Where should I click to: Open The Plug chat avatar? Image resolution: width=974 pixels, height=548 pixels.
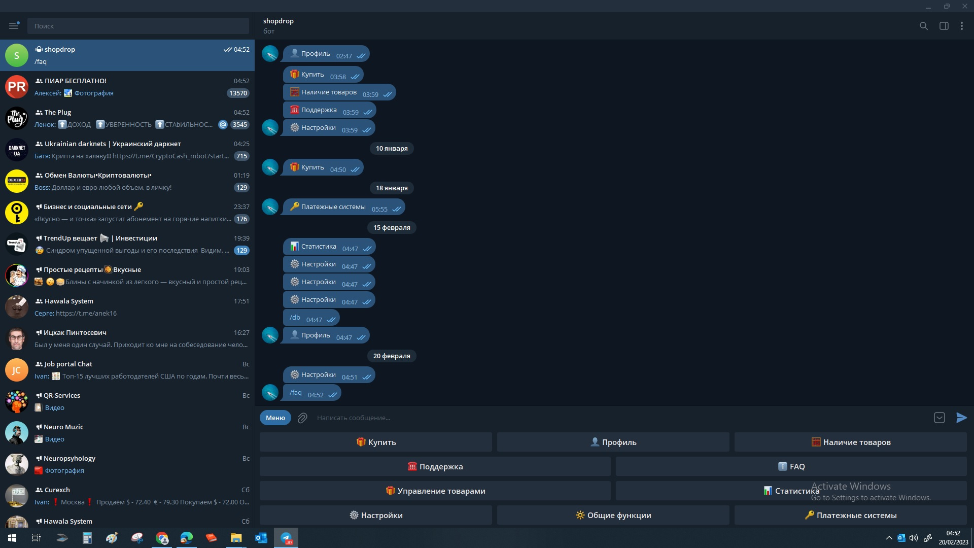[17, 118]
